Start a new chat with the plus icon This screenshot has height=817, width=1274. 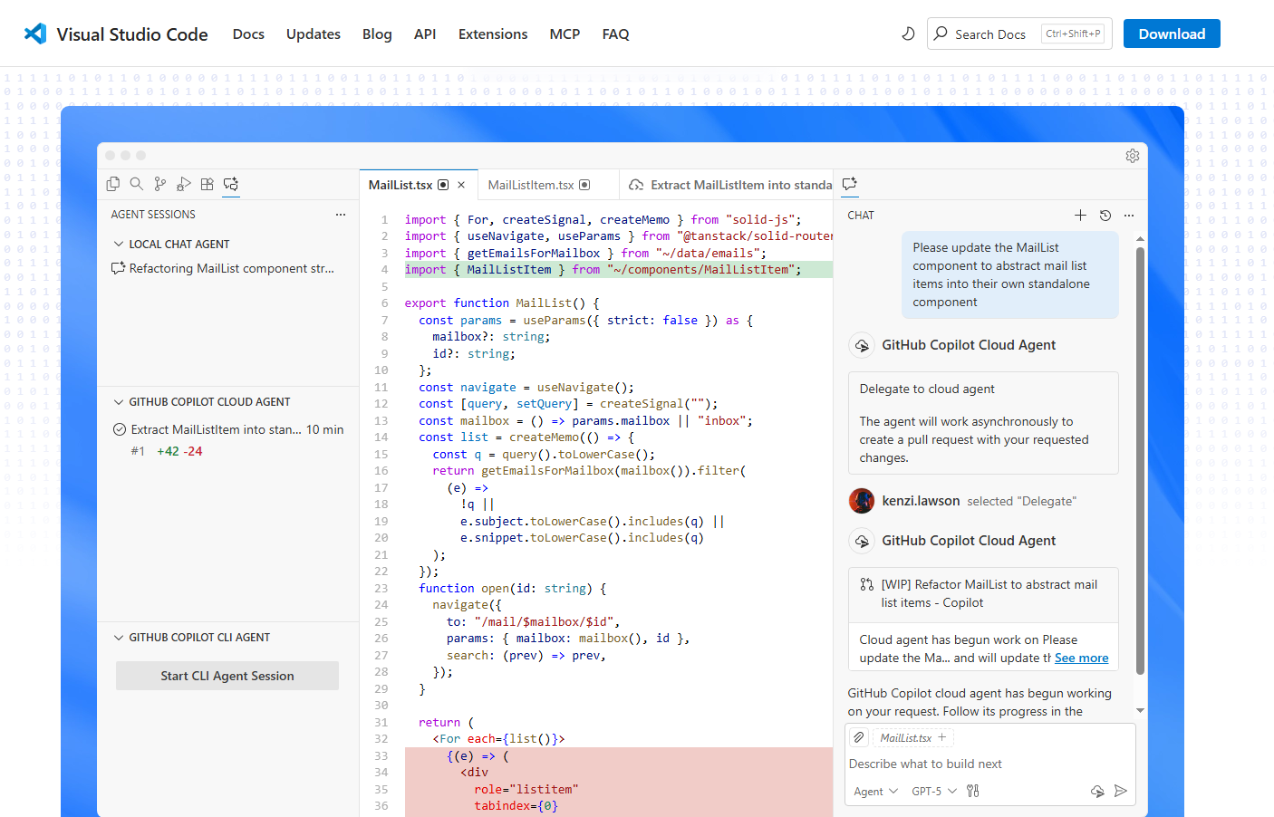(1080, 216)
